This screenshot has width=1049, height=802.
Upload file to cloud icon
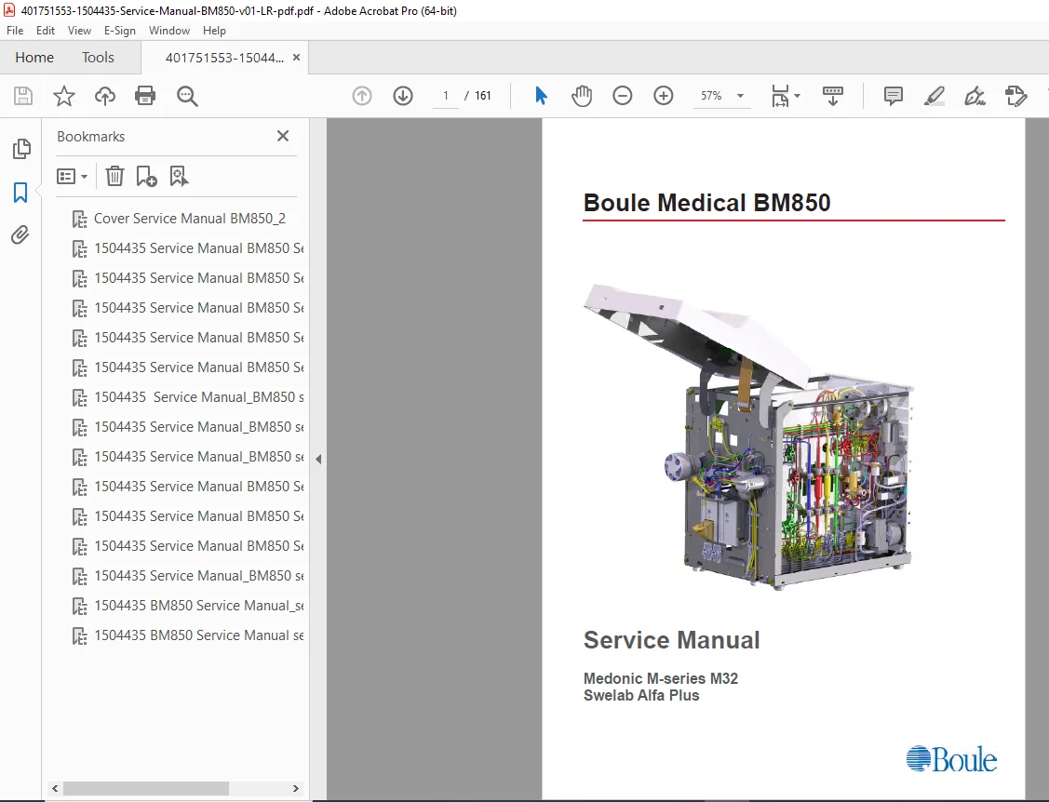pos(105,96)
